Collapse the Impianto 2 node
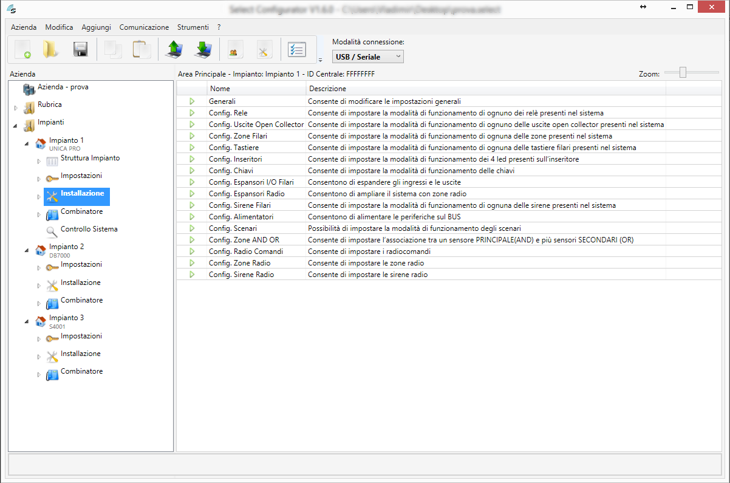The width and height of the screenshot is (730, 483). tap(27, 250)
